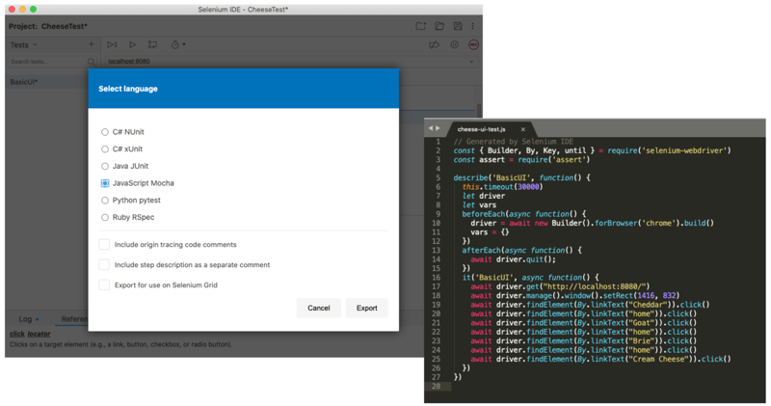Open the vertical three-dots more menu
This screenshot has height=406, width=771.
[x=472, y=26]
